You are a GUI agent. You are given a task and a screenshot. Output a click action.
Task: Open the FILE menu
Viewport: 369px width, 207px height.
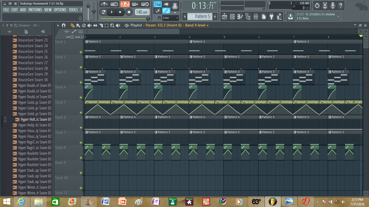click(6, 10)
